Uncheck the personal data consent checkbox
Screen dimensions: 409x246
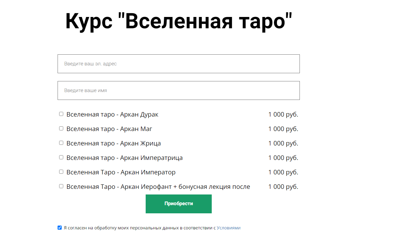click(59, 227)
